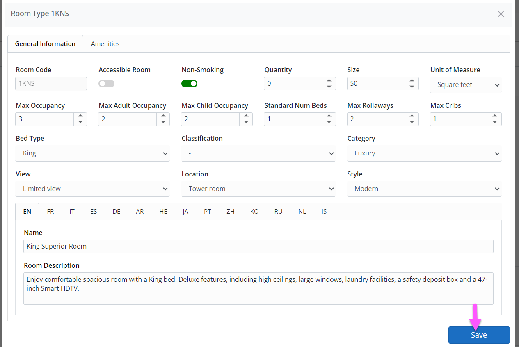Switch to the JA language tab
This screenshot has width=519, height=347.
click(185, 212)
